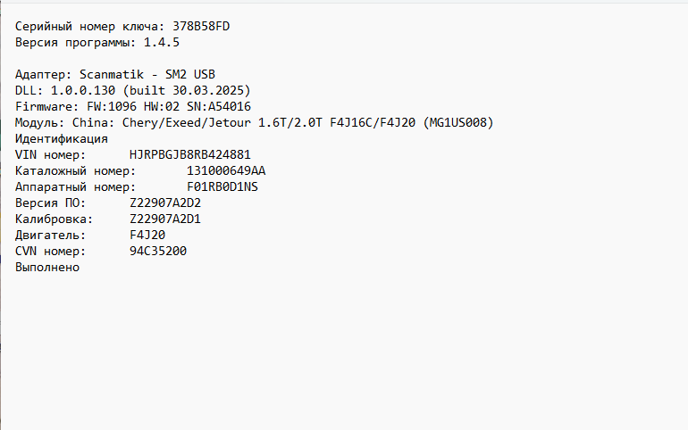
Task: Click the DLL version 1.0.0.130
Action: click(83, 91)
